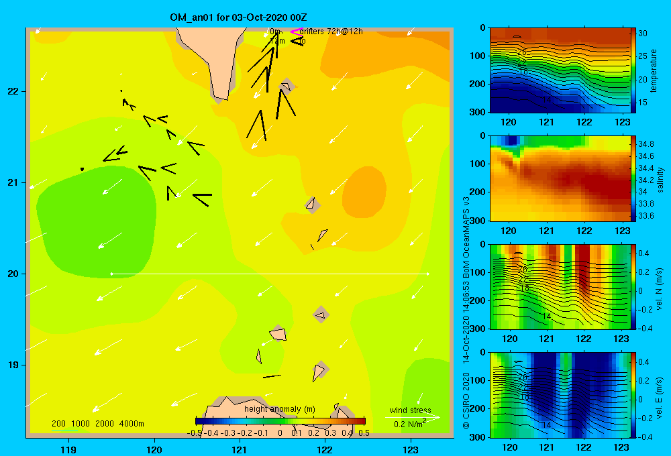Click latitude label 20 on main map

coord(13,274)
